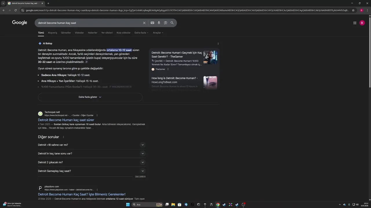Open options for the playstore.com result

(x=97, y=190)
